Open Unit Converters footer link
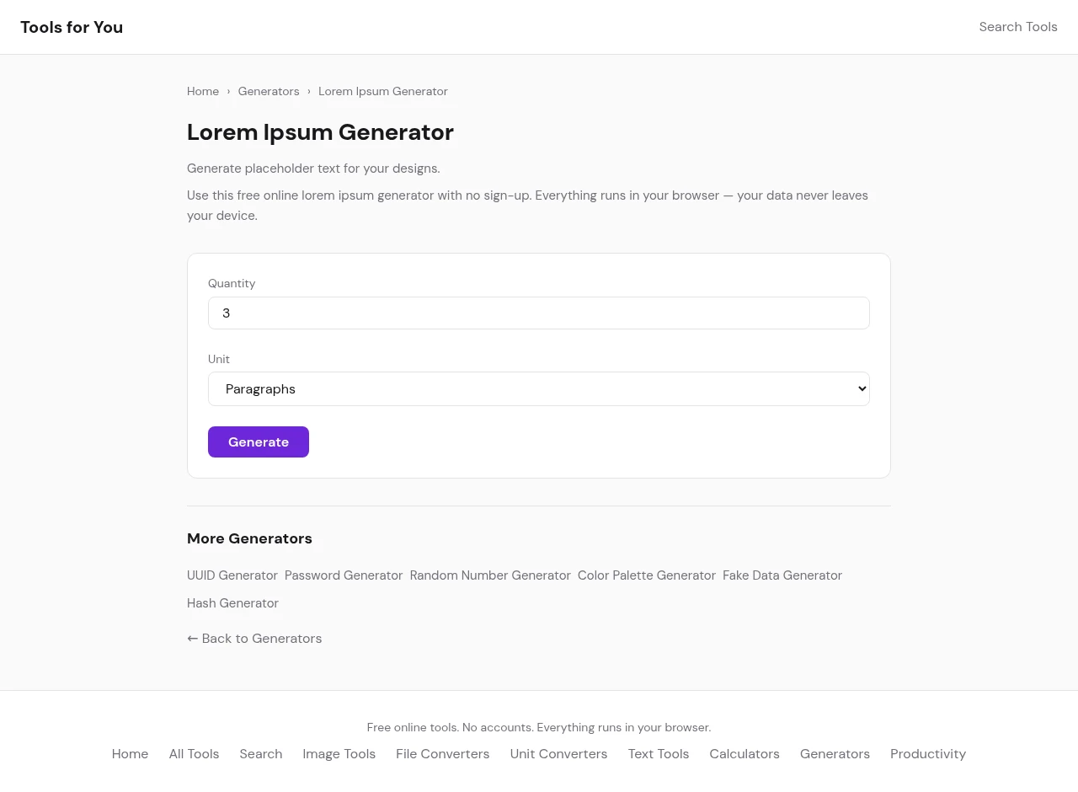The height and width of the screenshot is (792, 1078). [558, 754]
